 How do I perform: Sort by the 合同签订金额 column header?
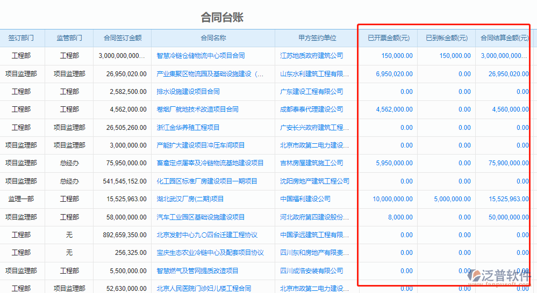coord(122,38)
